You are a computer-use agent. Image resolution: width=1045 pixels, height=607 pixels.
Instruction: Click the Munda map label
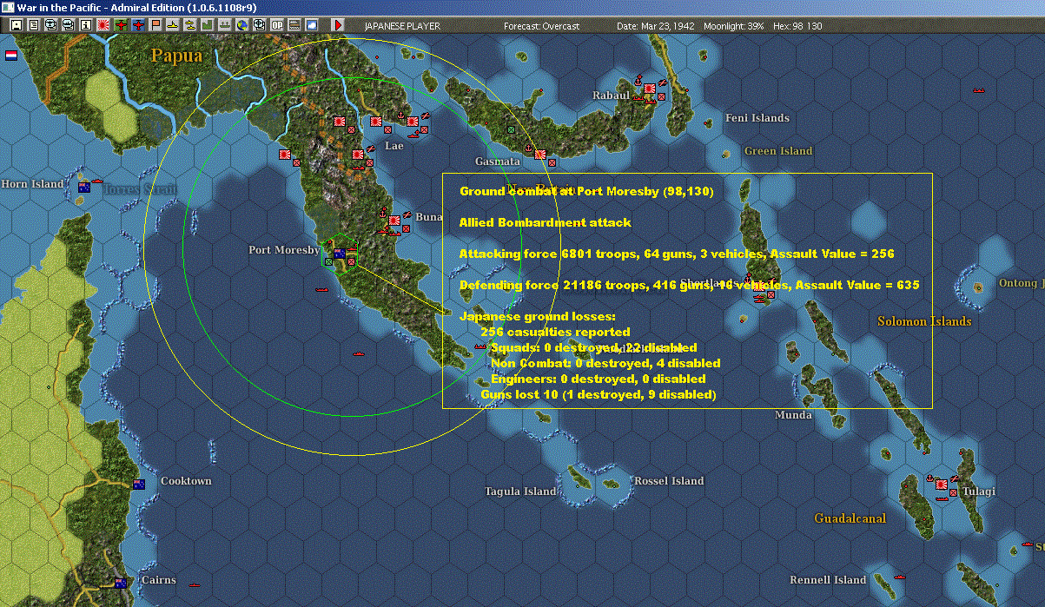click(793, 415)
